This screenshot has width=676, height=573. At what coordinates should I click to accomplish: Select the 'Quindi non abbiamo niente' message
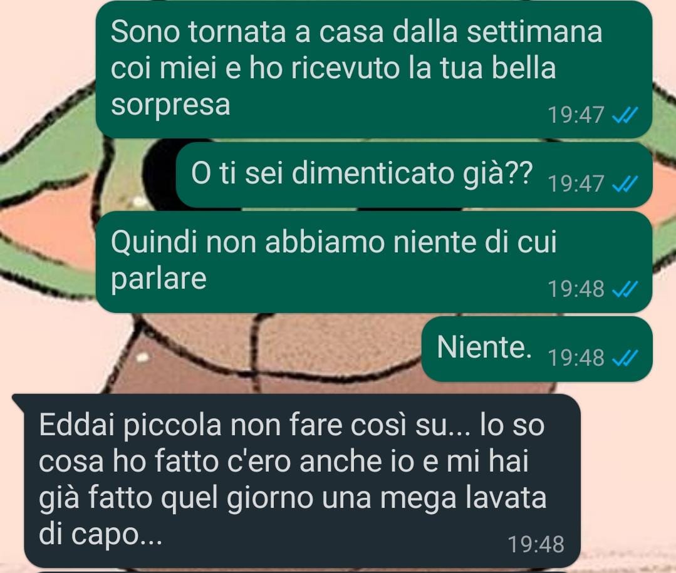[x=374, y=262]
